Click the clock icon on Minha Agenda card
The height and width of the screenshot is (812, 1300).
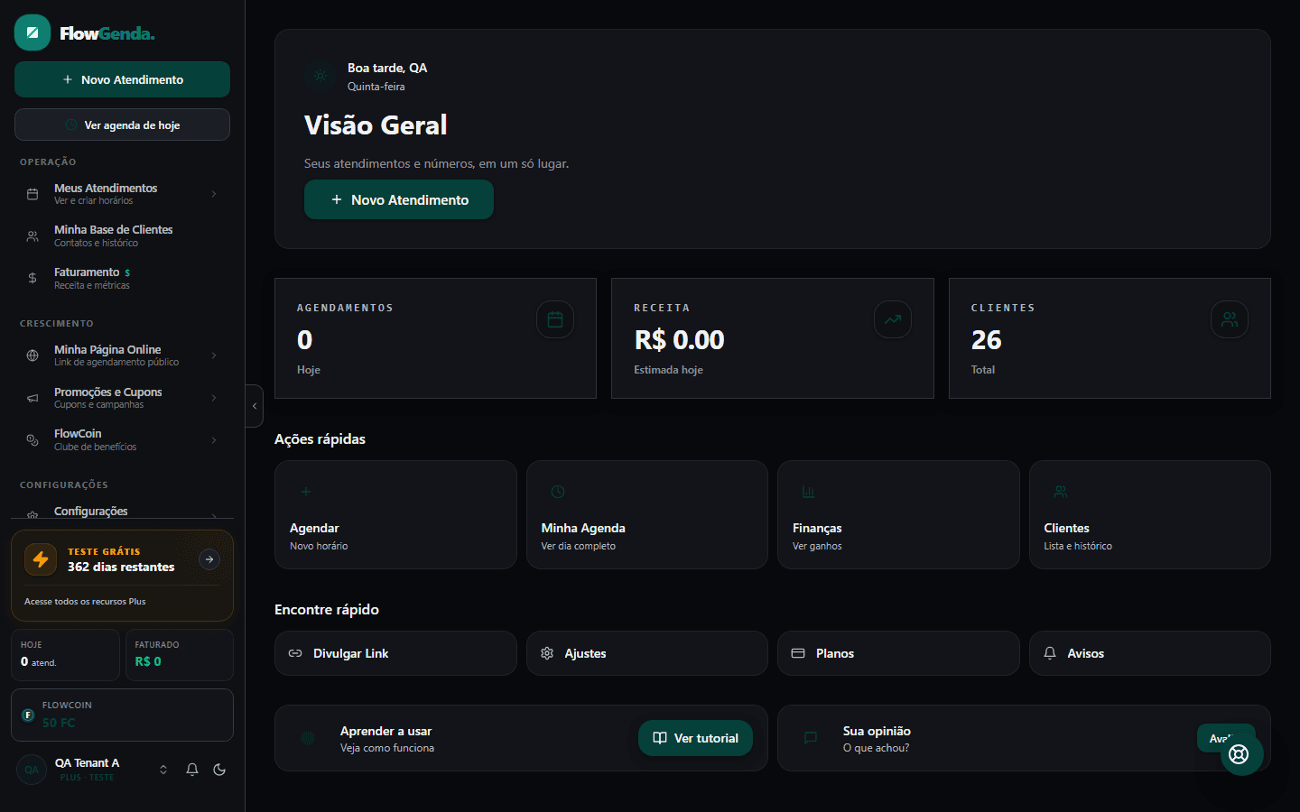click(558, 492)
